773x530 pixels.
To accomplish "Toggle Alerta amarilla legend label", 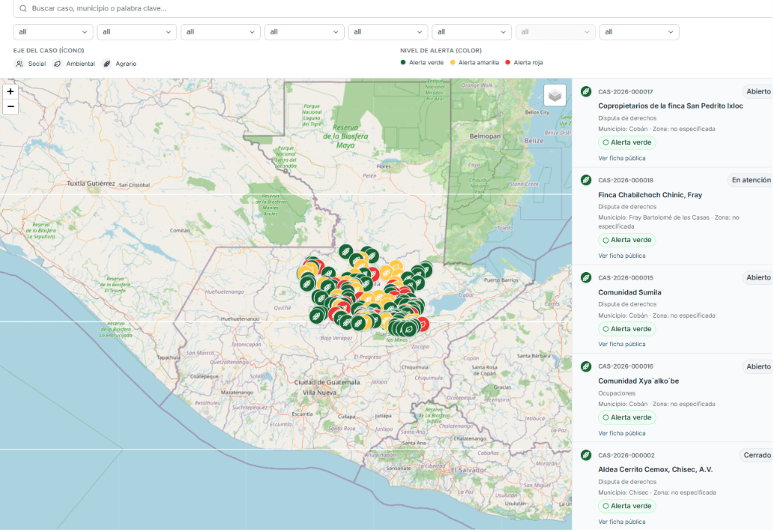I will [x=478, y=63].
